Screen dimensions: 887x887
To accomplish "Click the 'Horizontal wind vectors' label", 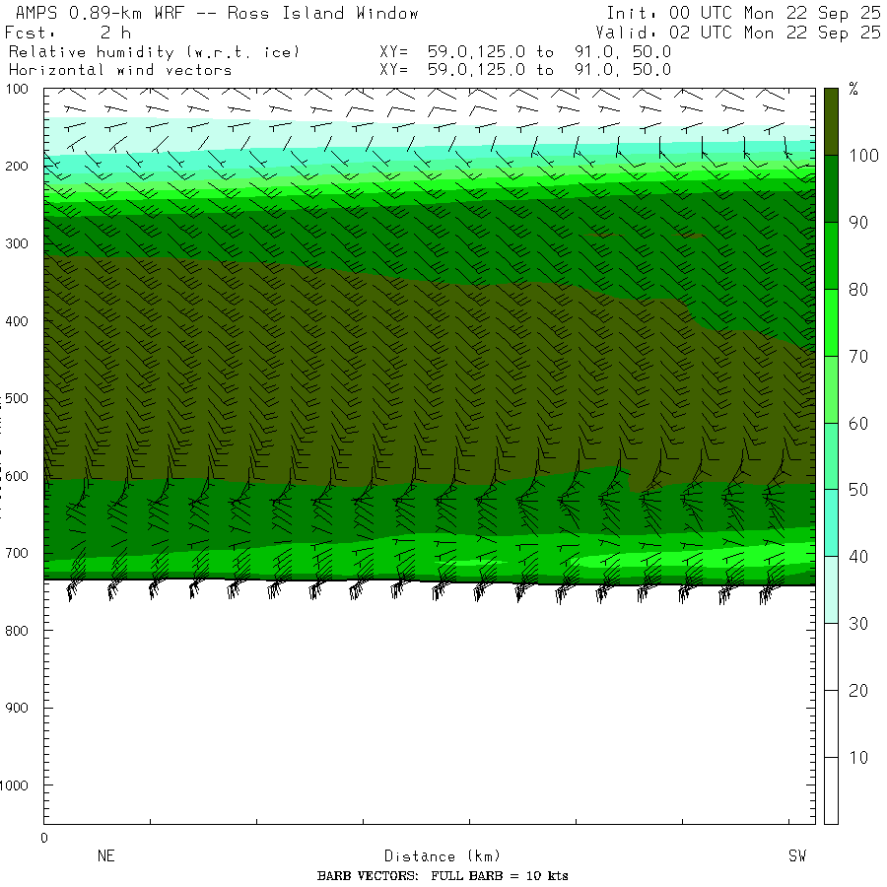I will [x=120, y=70].
